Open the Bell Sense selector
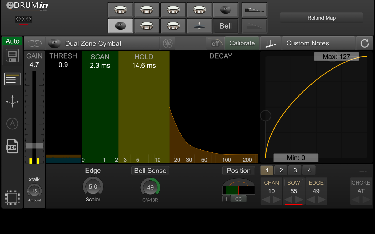Image resolution: width=375 pixels, height=234 pixels. 150,171
